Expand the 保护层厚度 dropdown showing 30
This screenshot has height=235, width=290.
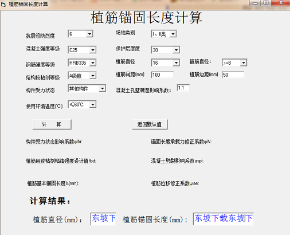(x=166, y=50)
